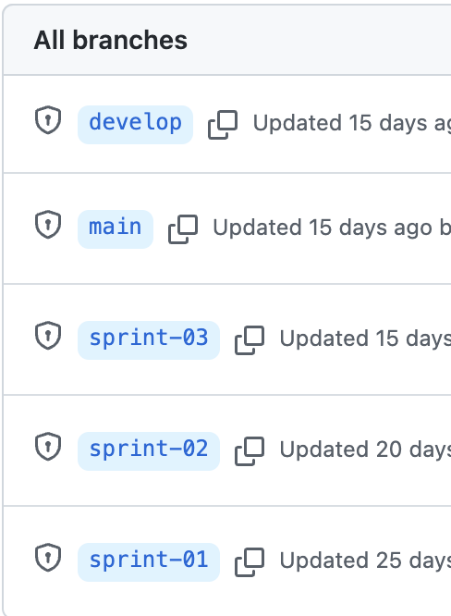Click the main row's Updated 15 days ago text
The height and width of the screenshot is (616, 451).
pyautogui.click(x=323, y=228)
